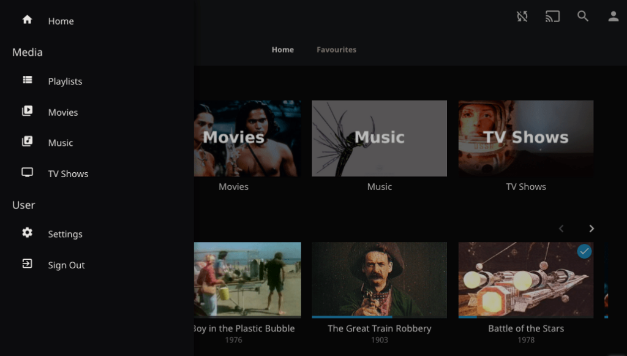Click the SyncPlay icon in the top bar
The width and height of the screenshot is (627, 356).
522,17
